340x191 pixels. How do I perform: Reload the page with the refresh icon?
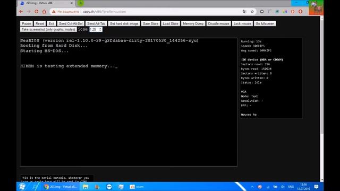[x=37, y=12]
